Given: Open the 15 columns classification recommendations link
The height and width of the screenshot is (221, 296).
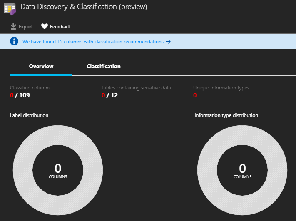Looking at the screenshot, I should pos(93,42).
